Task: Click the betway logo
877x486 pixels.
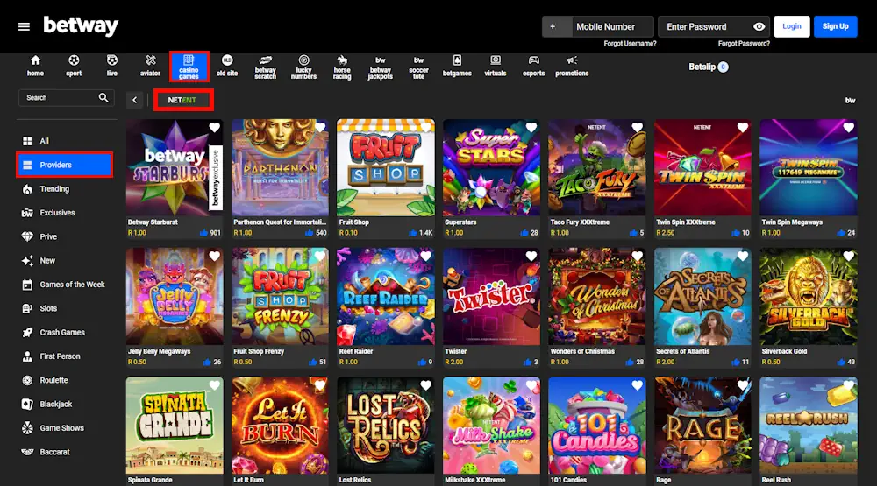Action: coord(81,25)
